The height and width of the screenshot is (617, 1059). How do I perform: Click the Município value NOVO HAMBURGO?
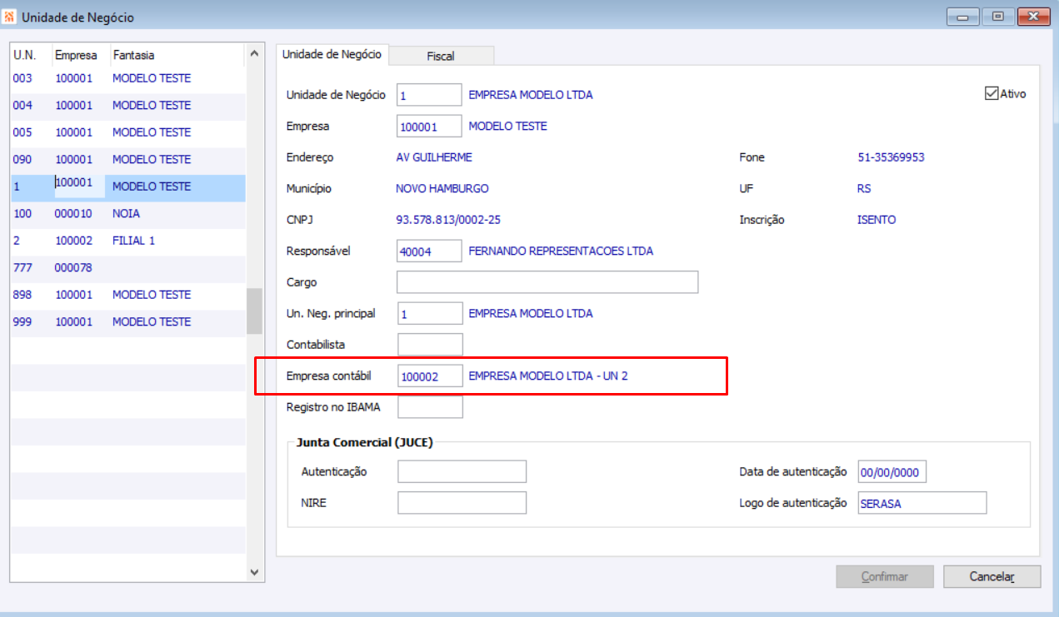click(x=442, y=189)
